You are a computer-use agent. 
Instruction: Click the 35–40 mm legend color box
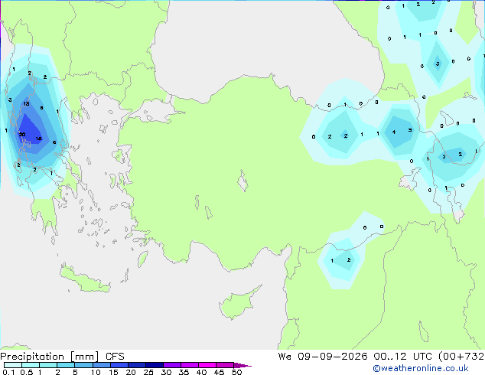(x=190, y=365)
